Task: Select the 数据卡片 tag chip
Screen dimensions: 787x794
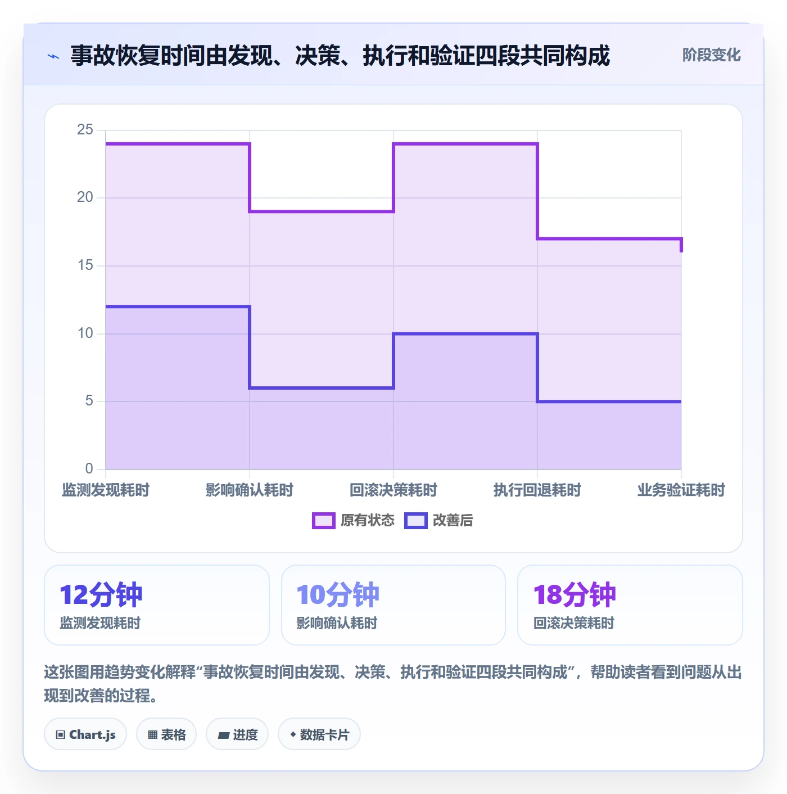Action: (x=319, y=734)
